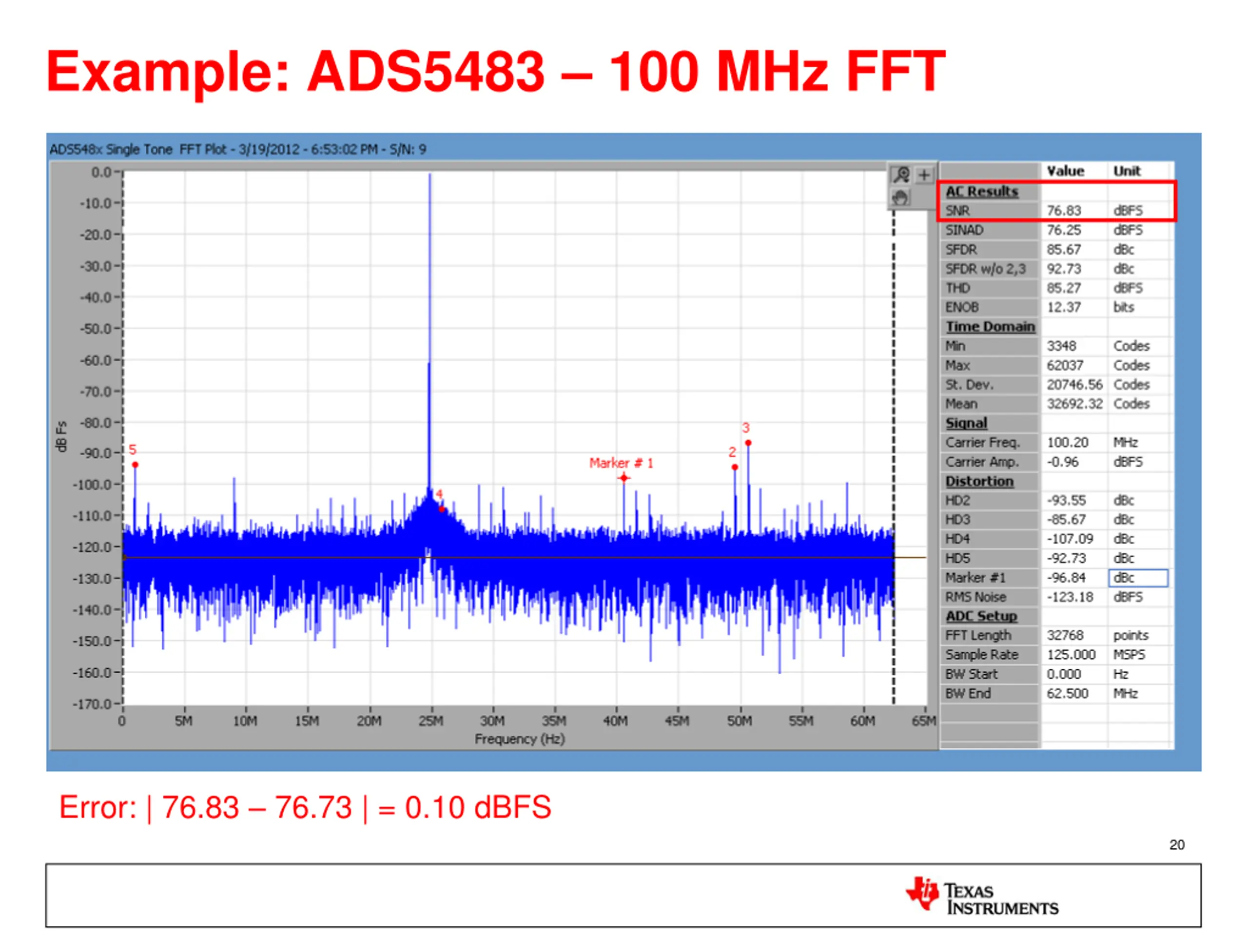Screen dimensions: 1248x936
Task: Click the THD value 85.27
Action: (1064, 288)
